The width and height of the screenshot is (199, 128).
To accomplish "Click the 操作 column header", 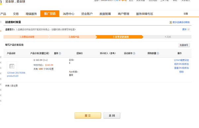I will tap(179, 53).
